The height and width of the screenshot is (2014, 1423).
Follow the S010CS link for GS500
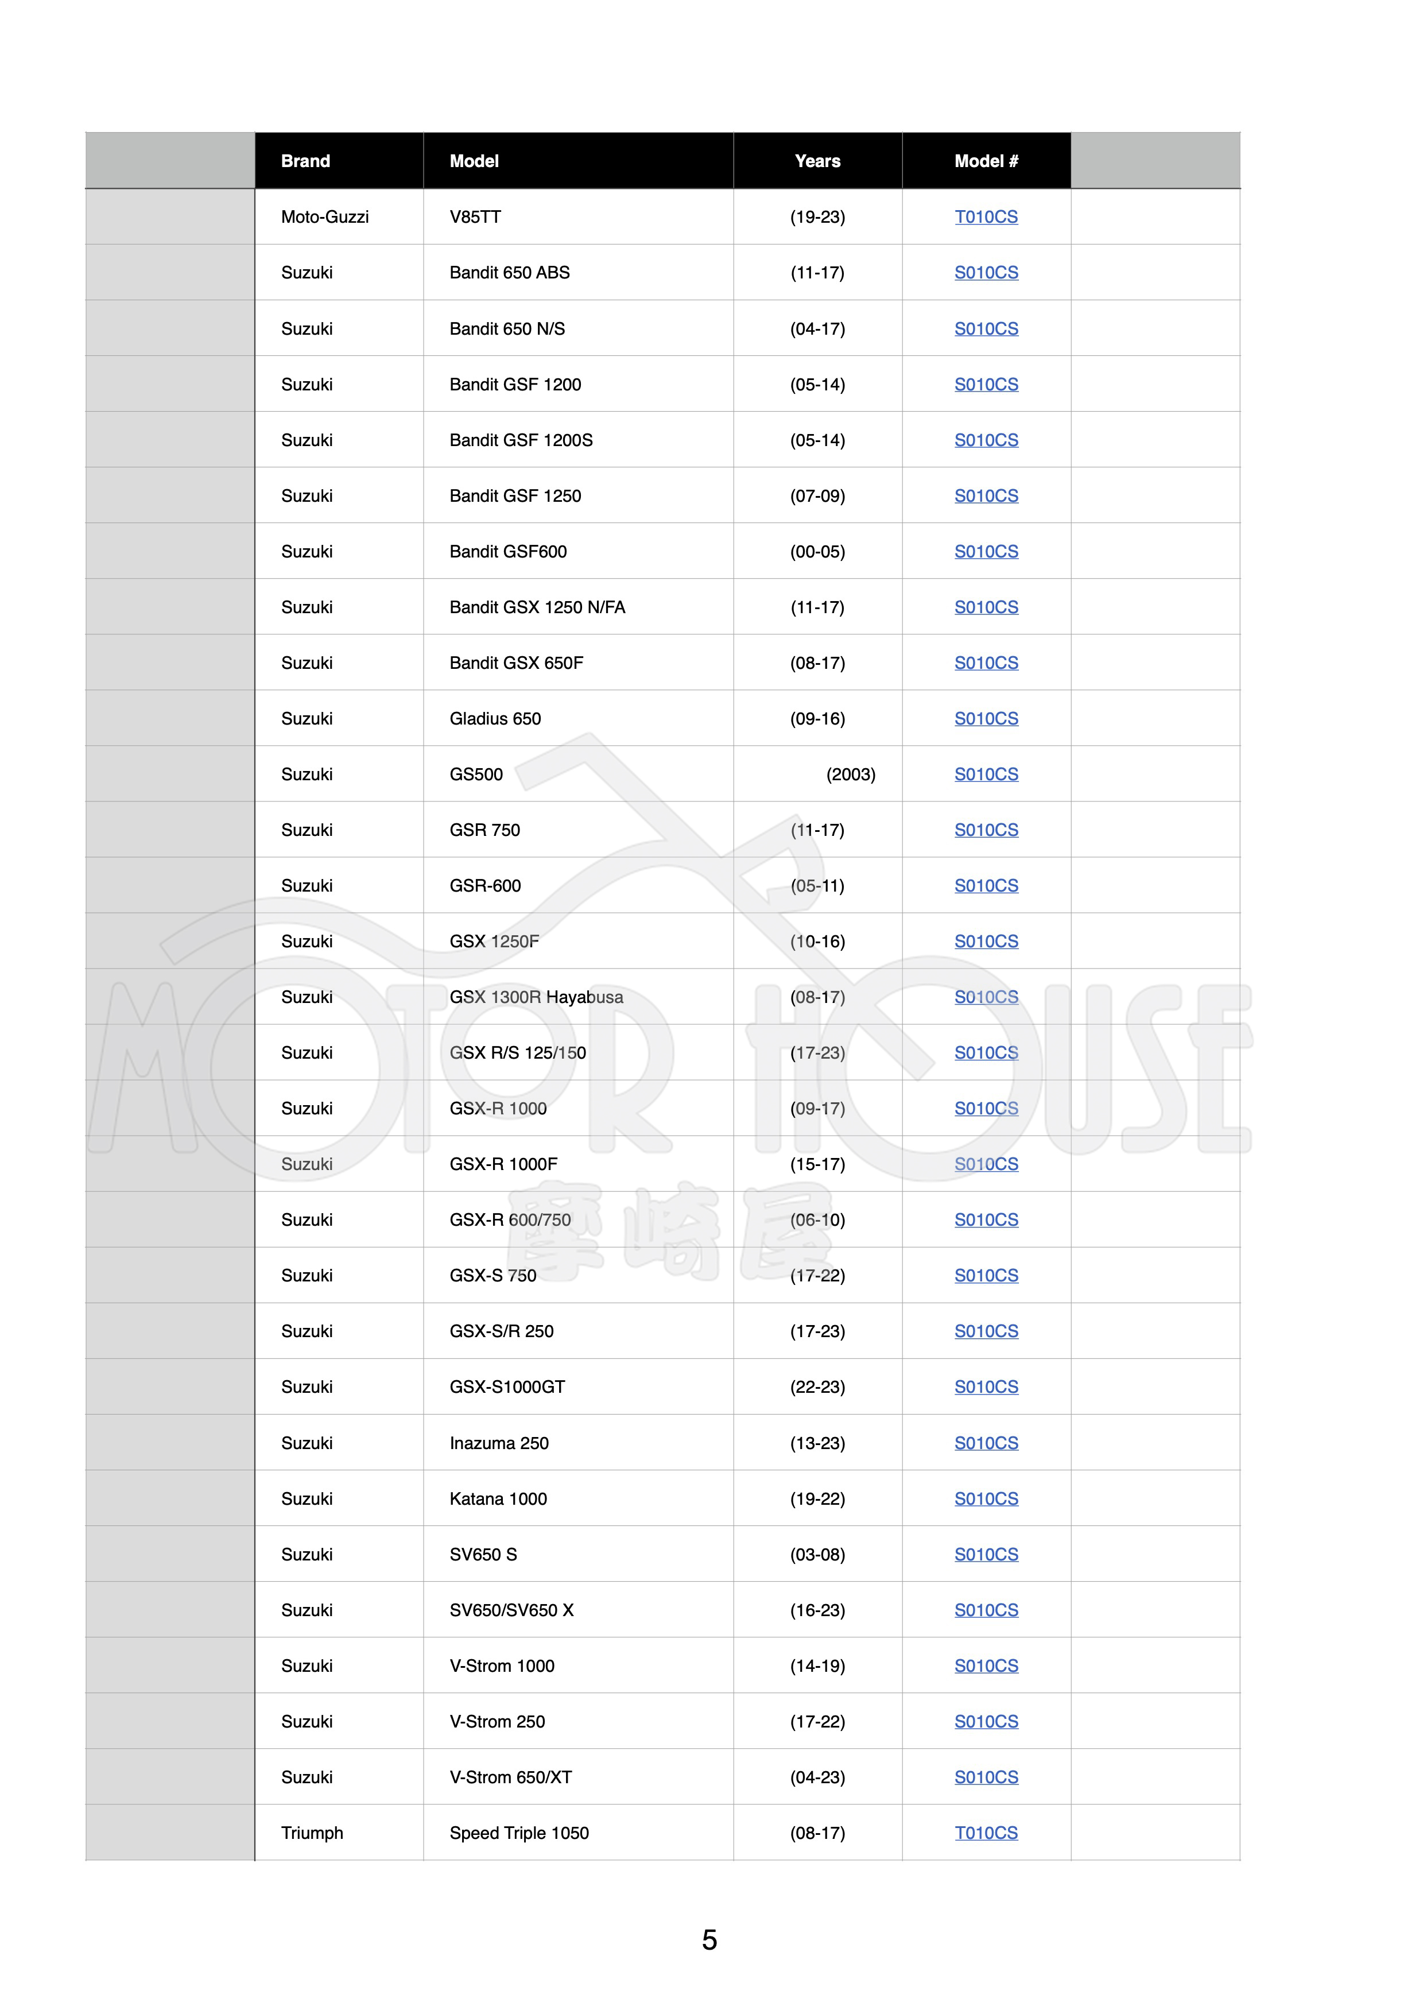[x=986, y=774]
